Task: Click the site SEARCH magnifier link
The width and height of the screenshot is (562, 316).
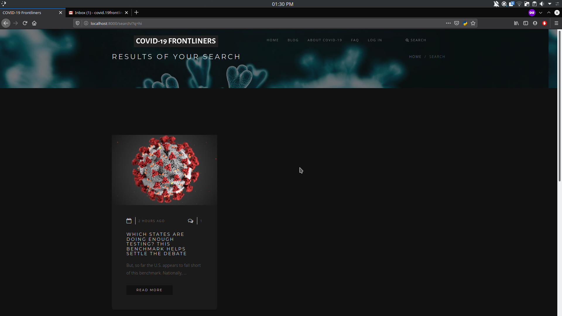Action: pyautogui.click(x=416, y=40)
